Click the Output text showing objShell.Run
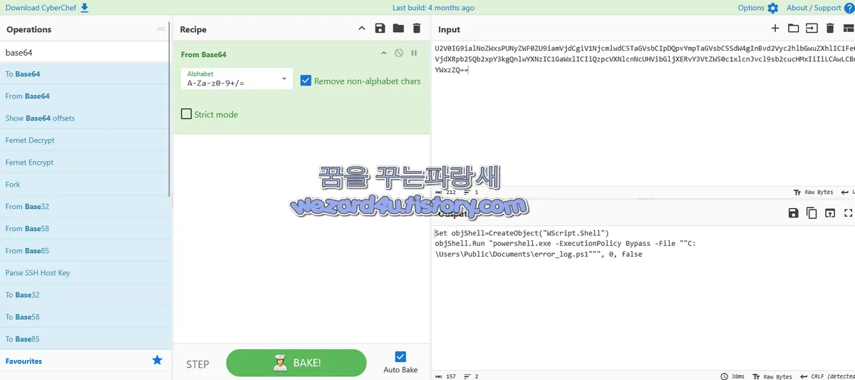 point(565,249)
